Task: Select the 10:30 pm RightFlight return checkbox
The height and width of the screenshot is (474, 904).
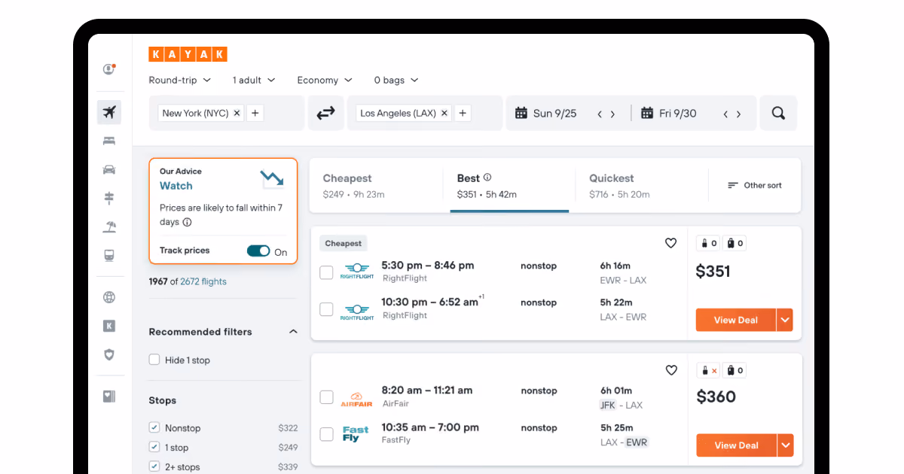Action: (326, 309)
